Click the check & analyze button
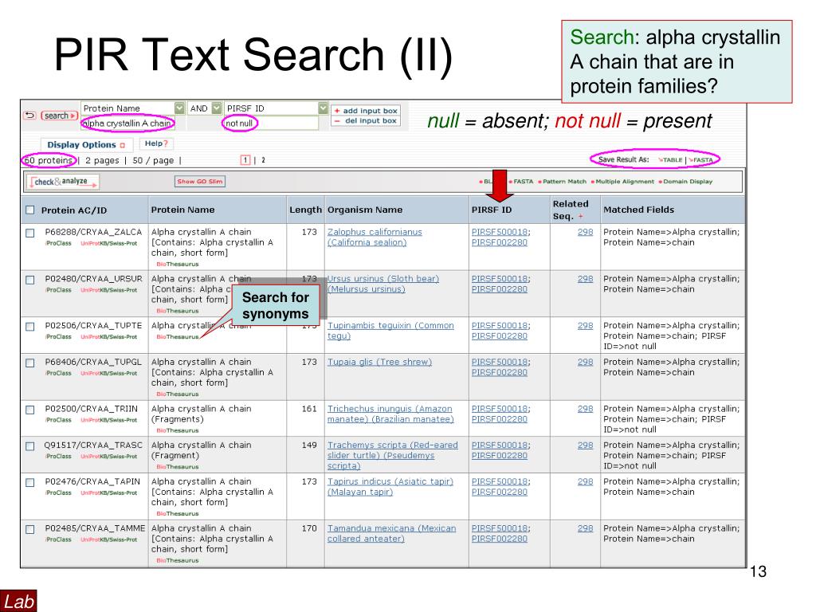816x612 pixels. coord(64,182)
